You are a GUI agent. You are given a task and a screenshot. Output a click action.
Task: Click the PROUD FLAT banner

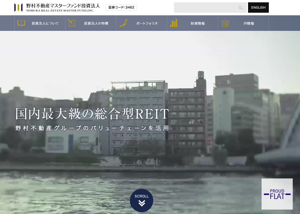point(277,194)
